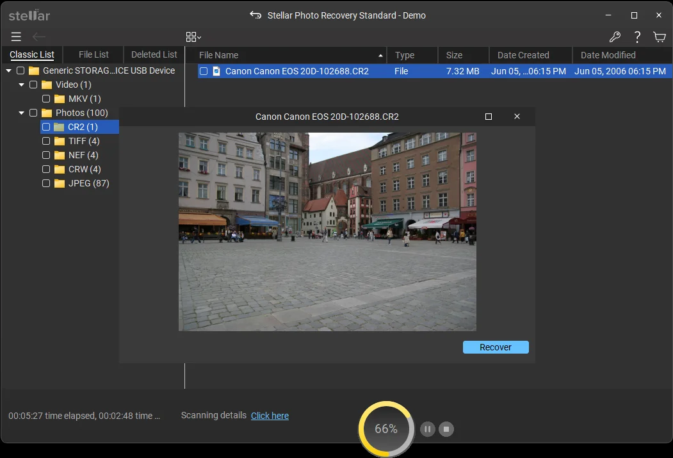The width and height of the screenshot is (673, 458).
Task: Select the TIFF (4) tree item
Action: 84,141
